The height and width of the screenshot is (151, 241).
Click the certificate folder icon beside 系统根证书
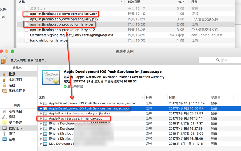click(x=5, y=91)
